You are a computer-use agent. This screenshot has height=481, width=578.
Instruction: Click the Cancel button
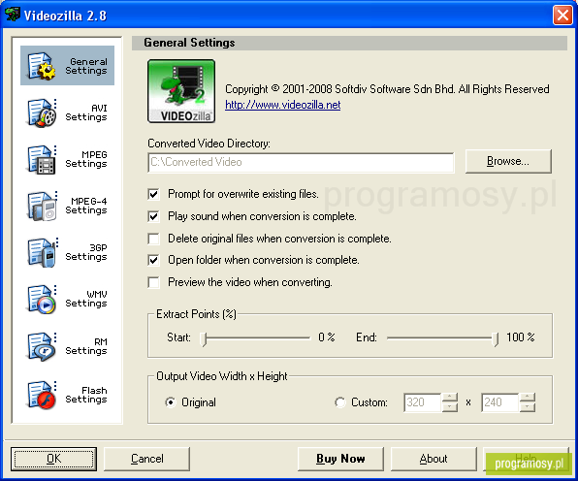(x=147, y=459)
